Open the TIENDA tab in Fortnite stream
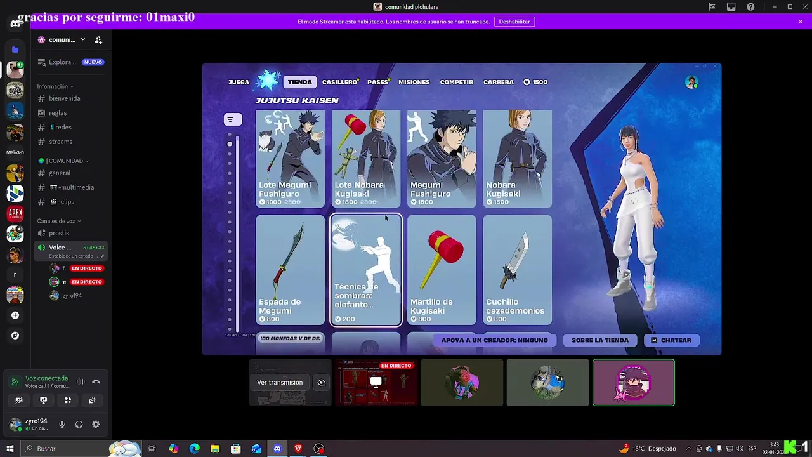The image size is (812, 457). [x=299, y=82]
